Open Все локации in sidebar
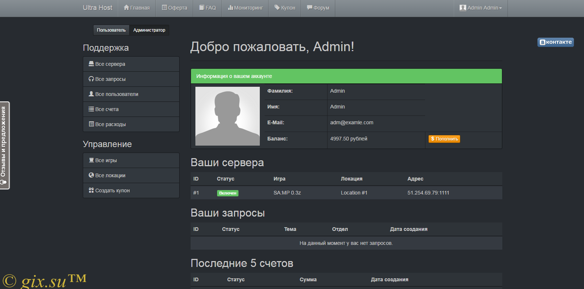The height and width of the screenshot is (289, 584). coord(131,175)
